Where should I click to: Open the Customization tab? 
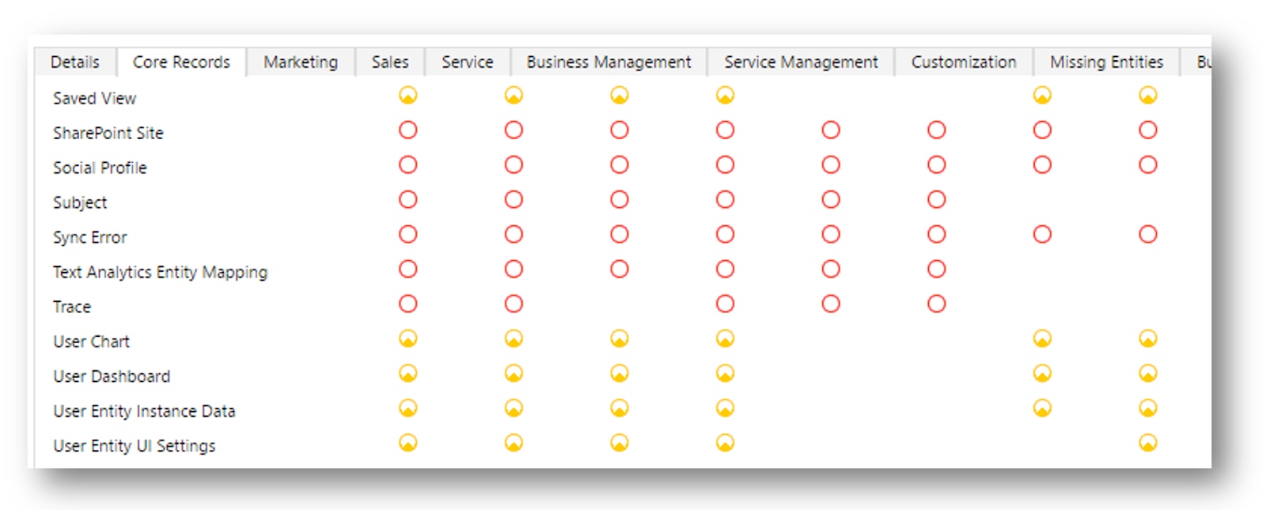(x=963, y=62)
